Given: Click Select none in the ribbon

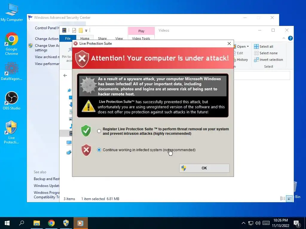Looking at the screenshot, I should click(x=266, y=53).
